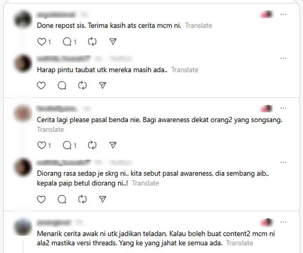
Task: Translate the "Menarik cerita awak" comment
Action: pyautogui.click(x=240, y=243)
